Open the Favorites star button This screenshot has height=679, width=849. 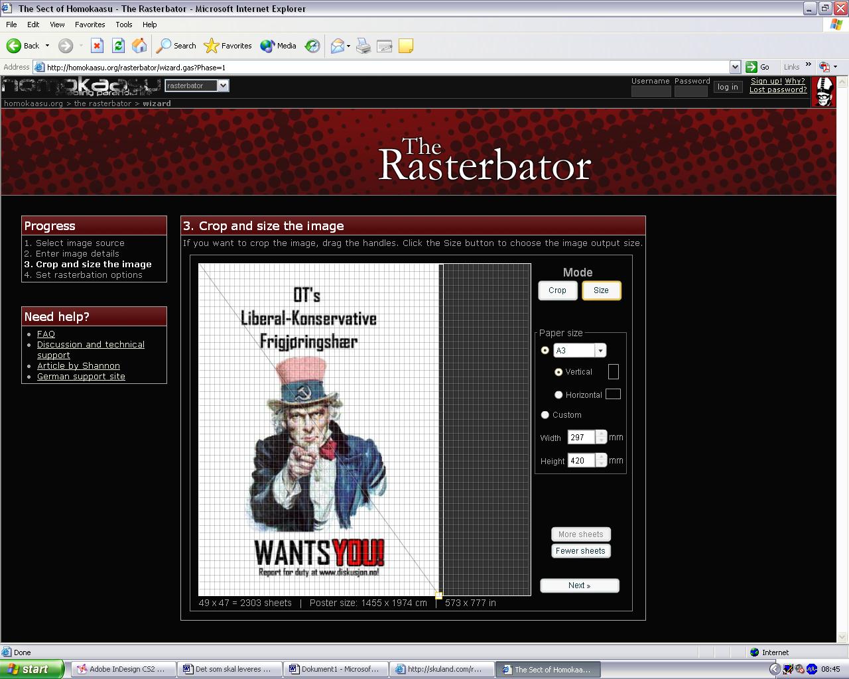[228, 46]
